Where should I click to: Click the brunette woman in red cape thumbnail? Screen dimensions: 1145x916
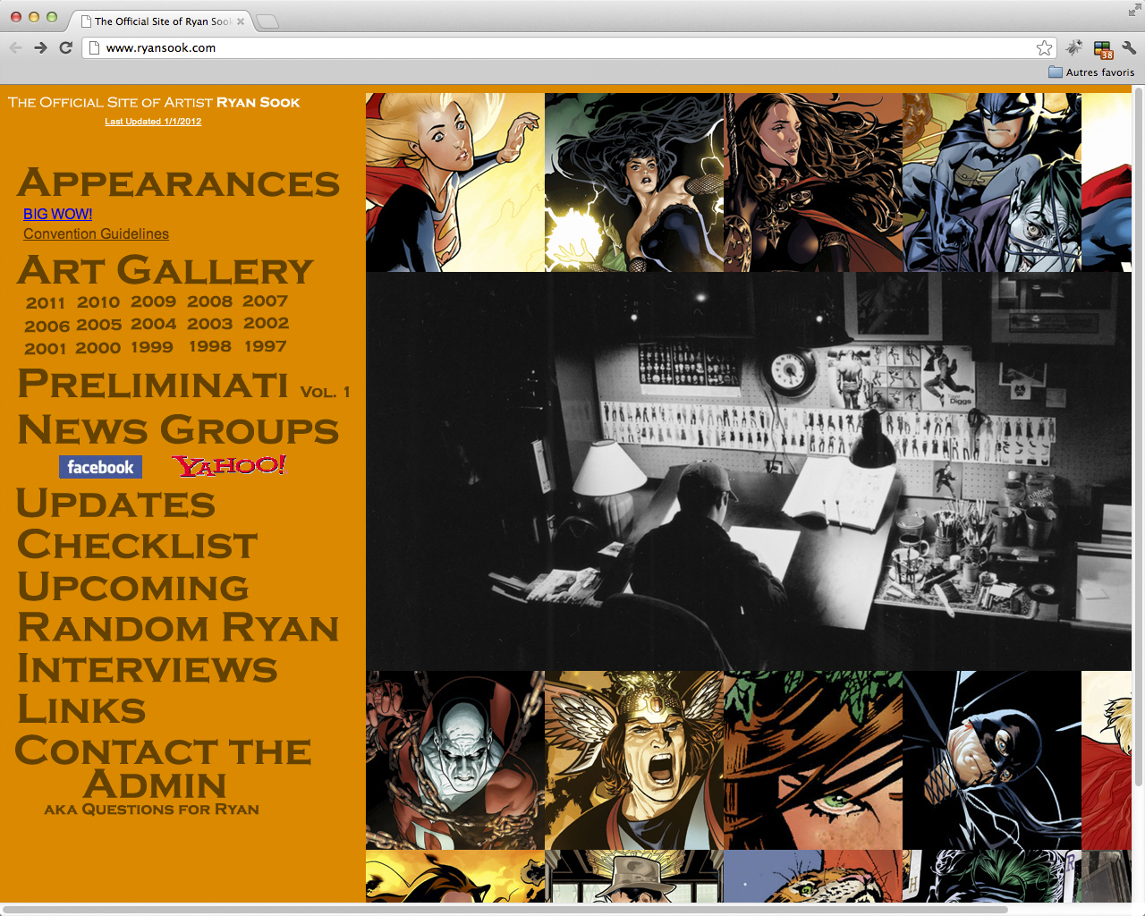[x=813, y=182]
